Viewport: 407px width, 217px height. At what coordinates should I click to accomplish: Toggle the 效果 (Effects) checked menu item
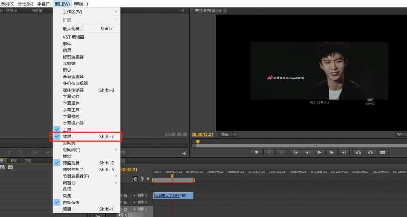coord(67,137)
